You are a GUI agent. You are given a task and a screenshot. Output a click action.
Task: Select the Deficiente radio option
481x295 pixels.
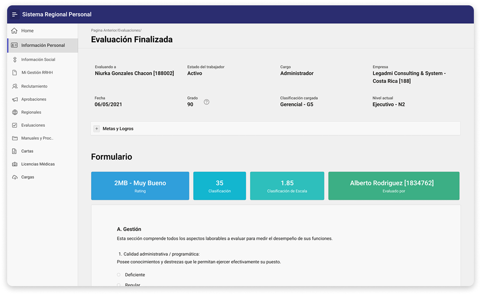(x=119, y=275)
